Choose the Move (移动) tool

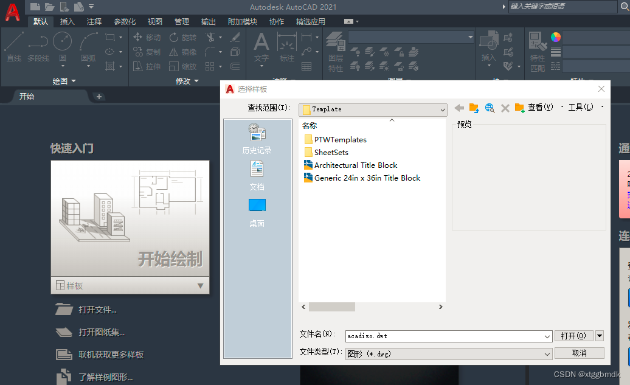coord(147,37)
